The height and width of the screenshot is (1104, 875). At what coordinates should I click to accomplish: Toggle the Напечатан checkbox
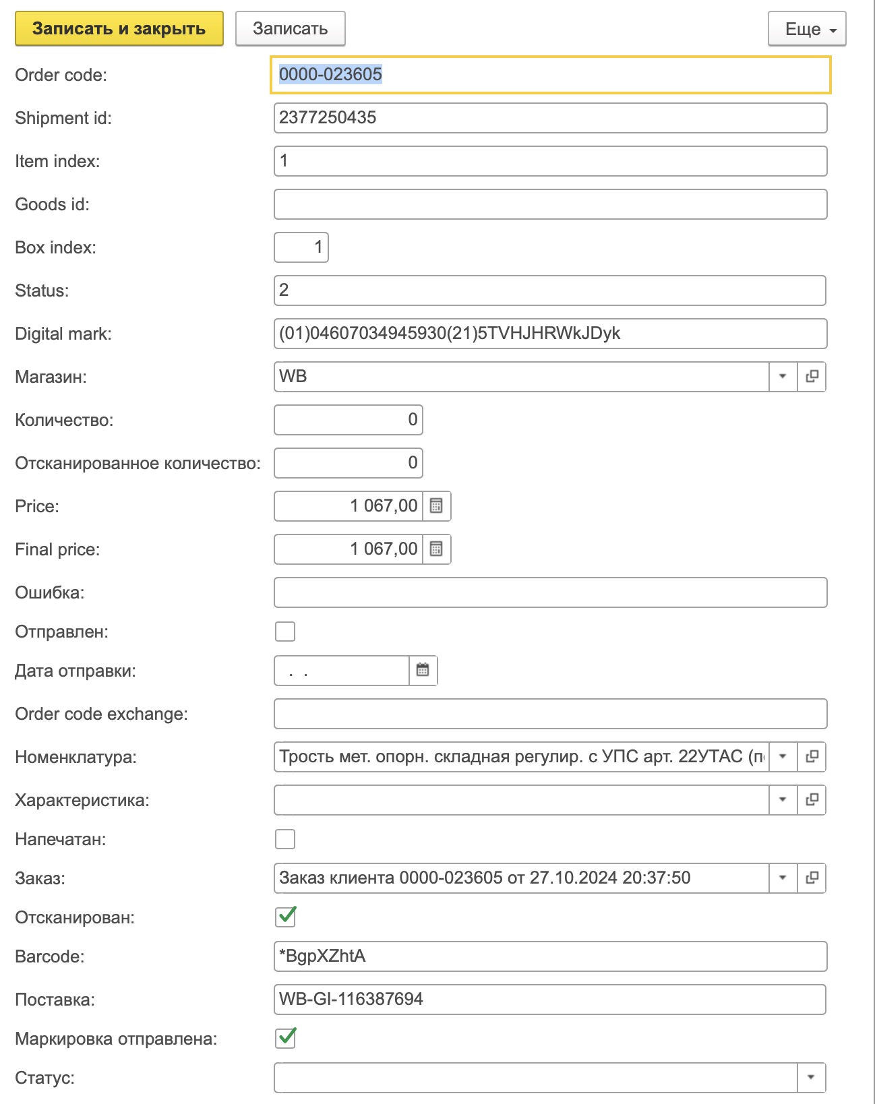click(285, 839)
